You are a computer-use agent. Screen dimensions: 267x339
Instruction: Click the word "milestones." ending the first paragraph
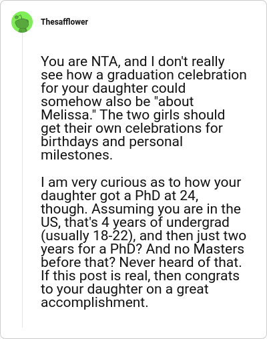click(x=77, y=155)
